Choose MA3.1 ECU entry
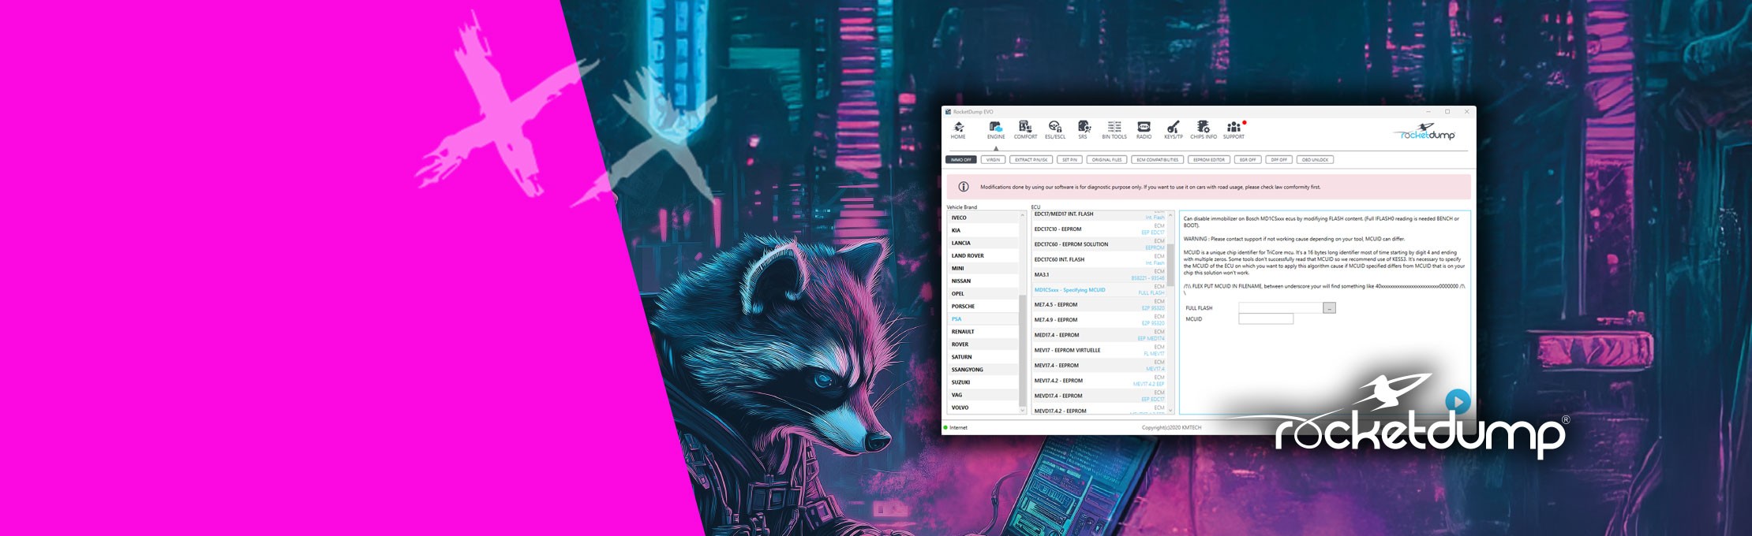This screenshot has height=536, width=1752. (1099, 275)
